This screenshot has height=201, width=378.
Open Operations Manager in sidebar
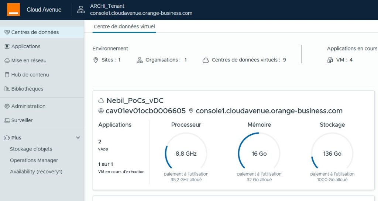coord(34,161)
